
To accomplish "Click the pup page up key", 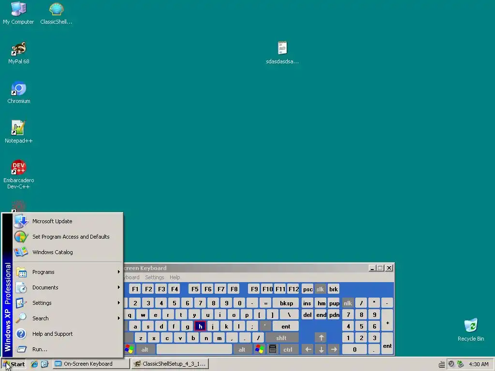I will 334,303.
